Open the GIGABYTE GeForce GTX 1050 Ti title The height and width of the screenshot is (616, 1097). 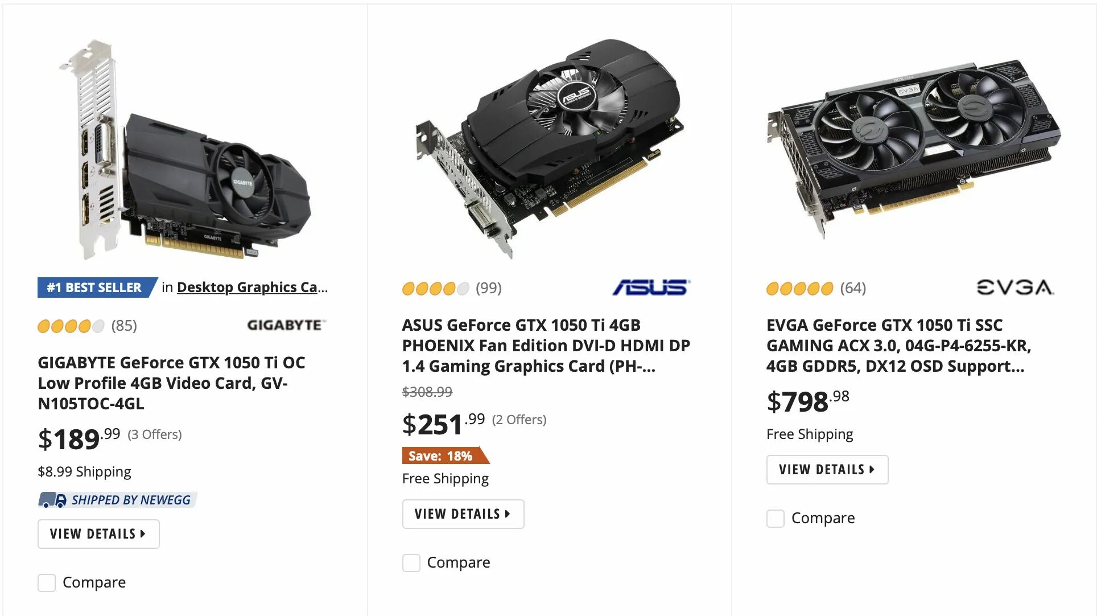[171, 383]
